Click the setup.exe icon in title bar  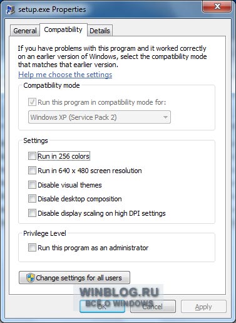(11, 10)
